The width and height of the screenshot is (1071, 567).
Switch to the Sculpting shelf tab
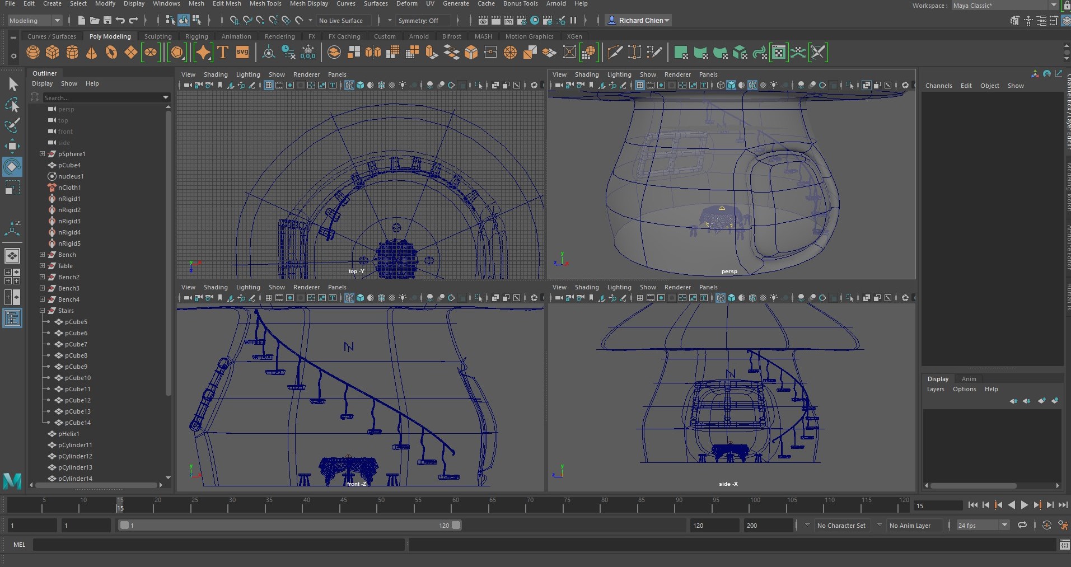[158, 36]
